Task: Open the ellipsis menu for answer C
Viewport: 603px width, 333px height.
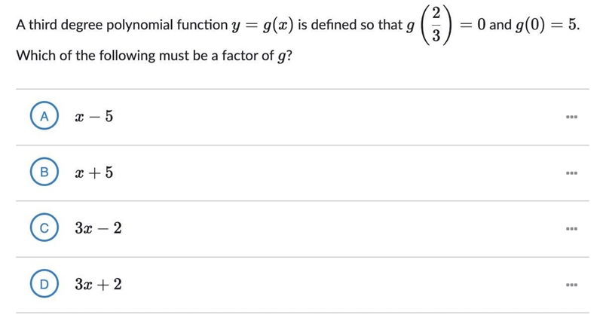Action: (x=571, y=228)
